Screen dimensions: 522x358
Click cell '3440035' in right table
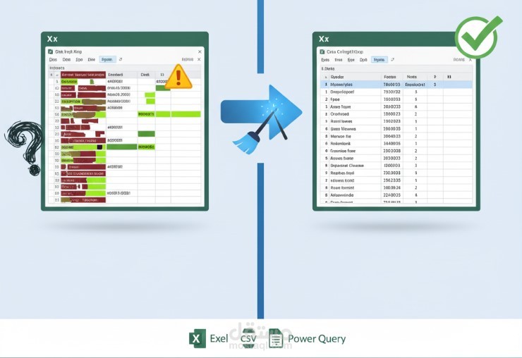pyautogui.click(x=391, y=143)
